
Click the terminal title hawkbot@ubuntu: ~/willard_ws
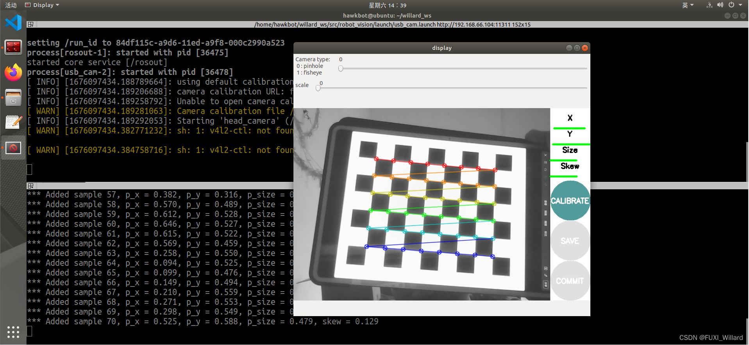tap(387, 16)
